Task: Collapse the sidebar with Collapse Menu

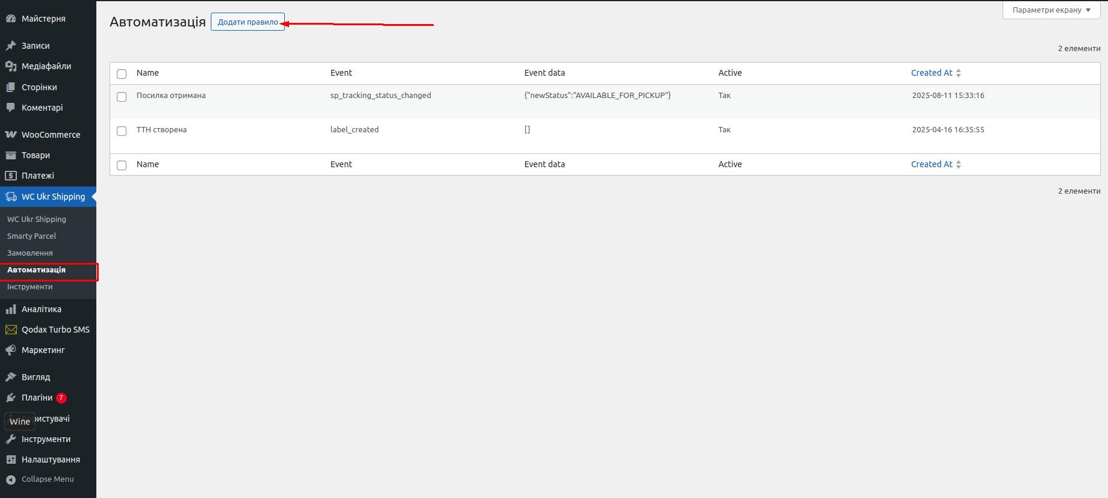Action: click(40, 479)
